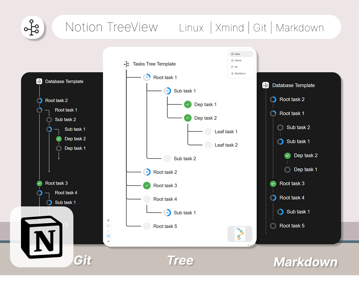Select Sub task 1 under Root task 1 in the Markdown panel
Viewport: 359px width, 289px height.
[298, 141]
